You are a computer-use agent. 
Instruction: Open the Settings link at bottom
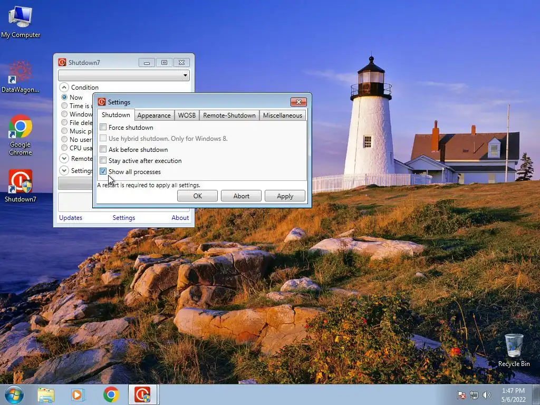pos(123,218)
